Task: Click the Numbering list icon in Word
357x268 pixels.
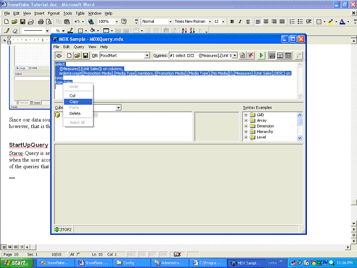Action: point(292,22)
